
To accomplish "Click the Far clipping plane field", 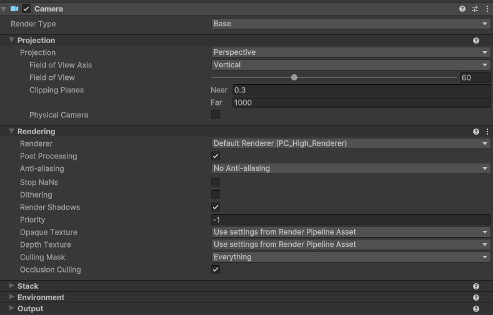I will coord(362,102).
